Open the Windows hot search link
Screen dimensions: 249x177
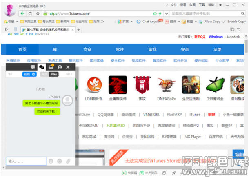(216, 37)
